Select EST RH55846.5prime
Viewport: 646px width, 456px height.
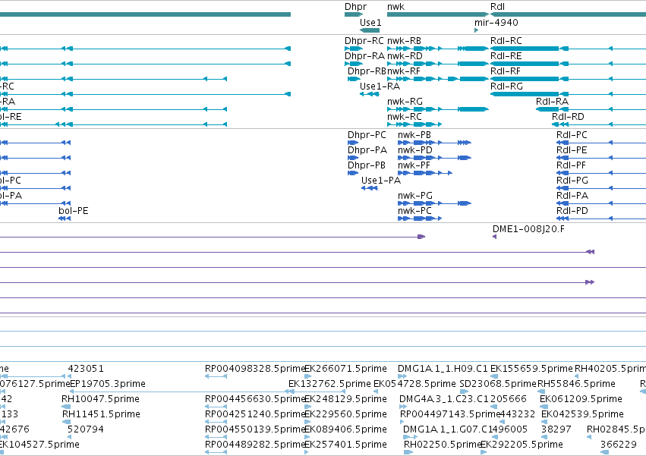pos(541,392)
